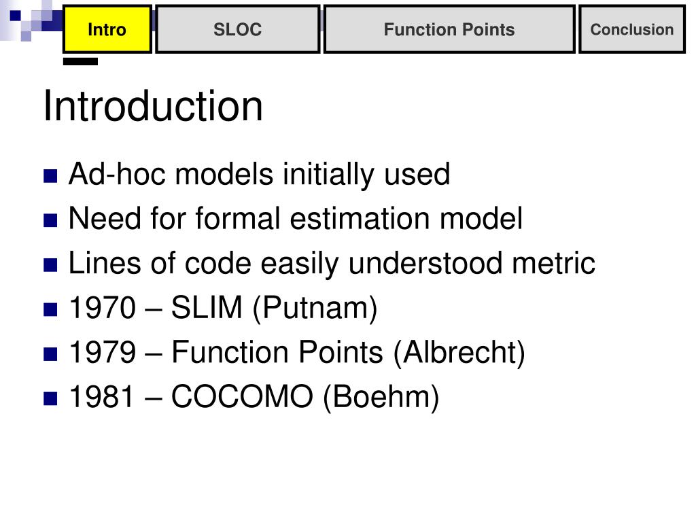The height and width of the screenshot is (522, 696).
Task: Select the yellow Intro tab
Action: point(107,29)
